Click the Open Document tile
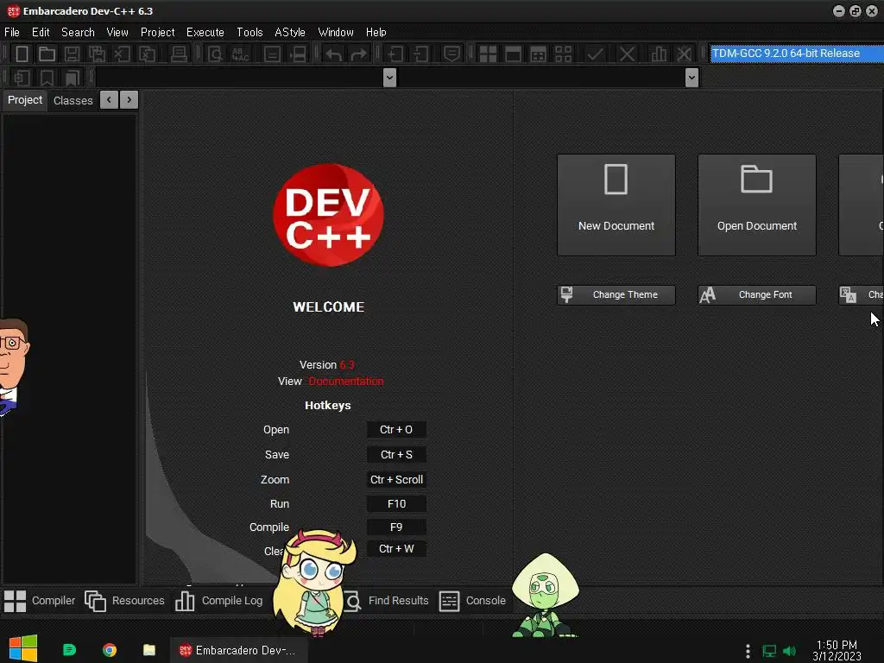 [x=757, y=205]
